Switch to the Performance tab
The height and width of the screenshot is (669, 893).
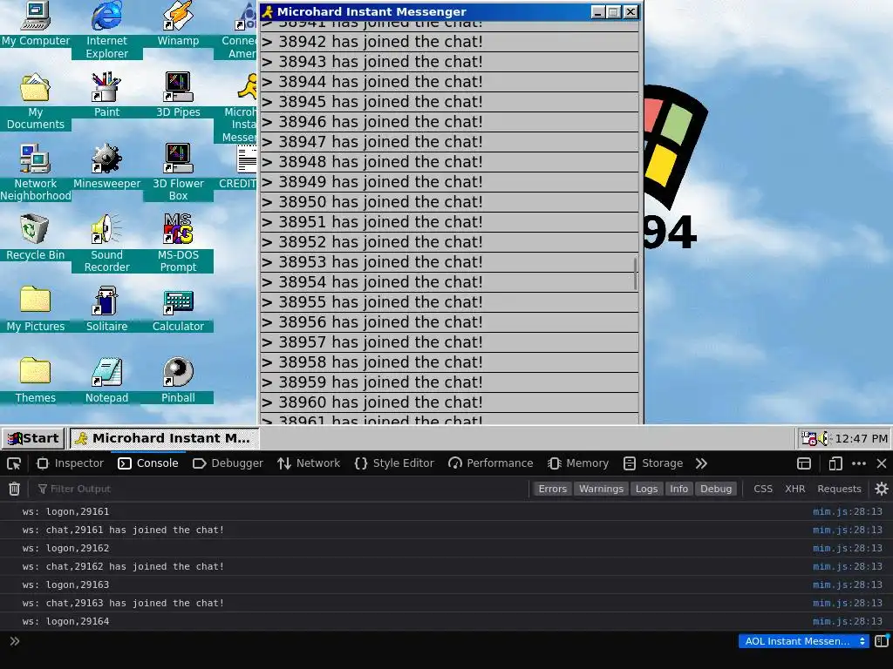click(490, 463)
